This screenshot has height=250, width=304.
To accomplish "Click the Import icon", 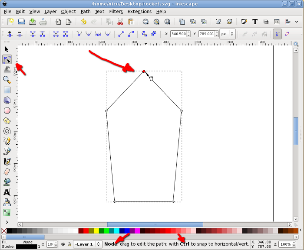I will tap(58, 22).
